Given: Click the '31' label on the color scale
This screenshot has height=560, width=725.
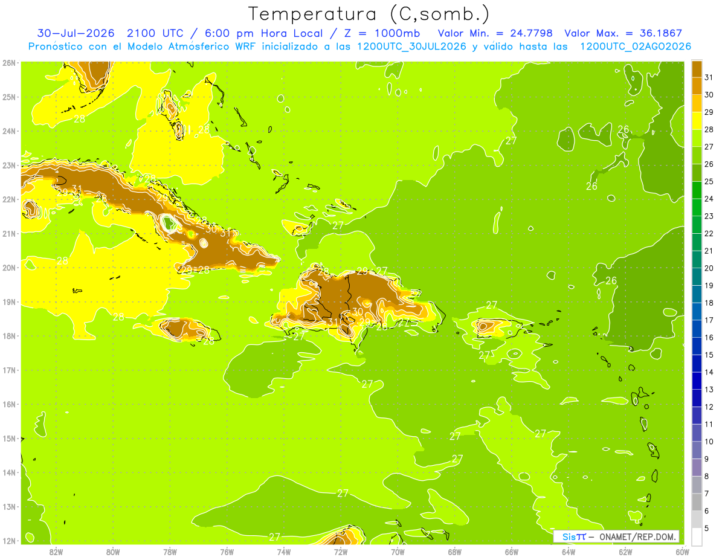Looking at the screenshot, I should tap(709, 77).
